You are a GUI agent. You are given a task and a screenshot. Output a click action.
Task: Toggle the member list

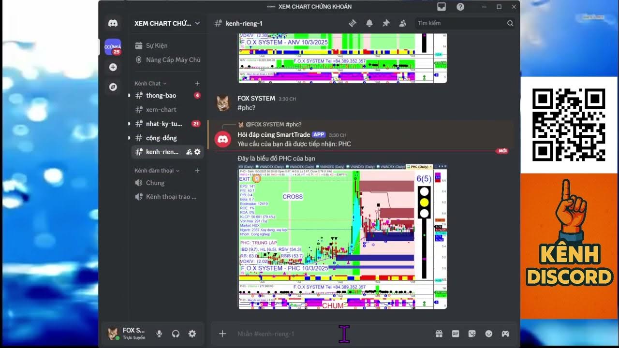(402, 23)
